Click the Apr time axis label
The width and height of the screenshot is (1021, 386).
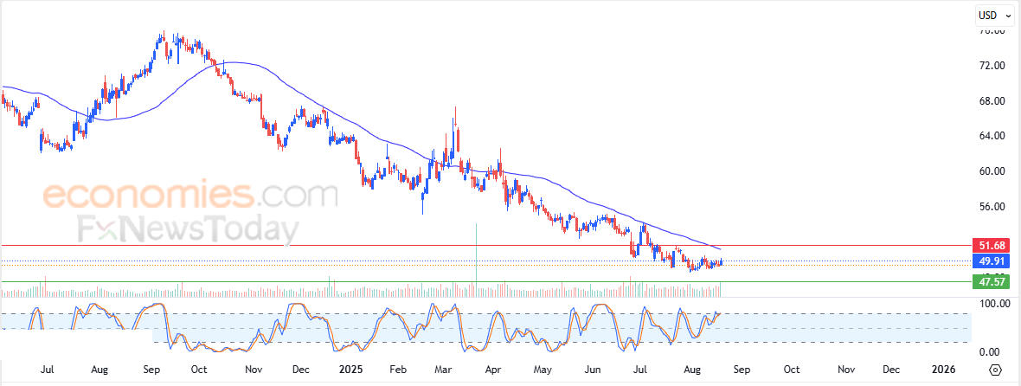[493, 370]
